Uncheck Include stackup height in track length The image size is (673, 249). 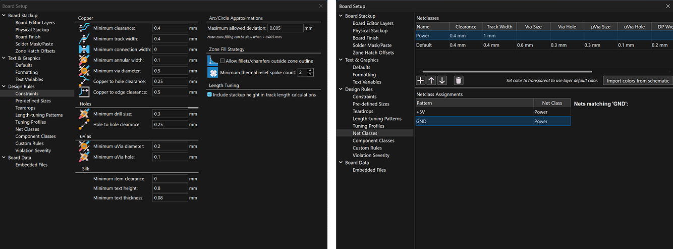pyautogui.click(x=210, y=94)
